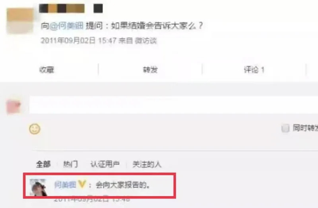Click the yellow V verified badge
318x208 pixels.
pos(82,184)
